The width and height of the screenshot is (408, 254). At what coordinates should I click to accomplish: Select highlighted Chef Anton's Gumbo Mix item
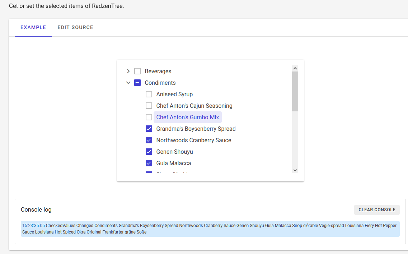click(188, 117)
